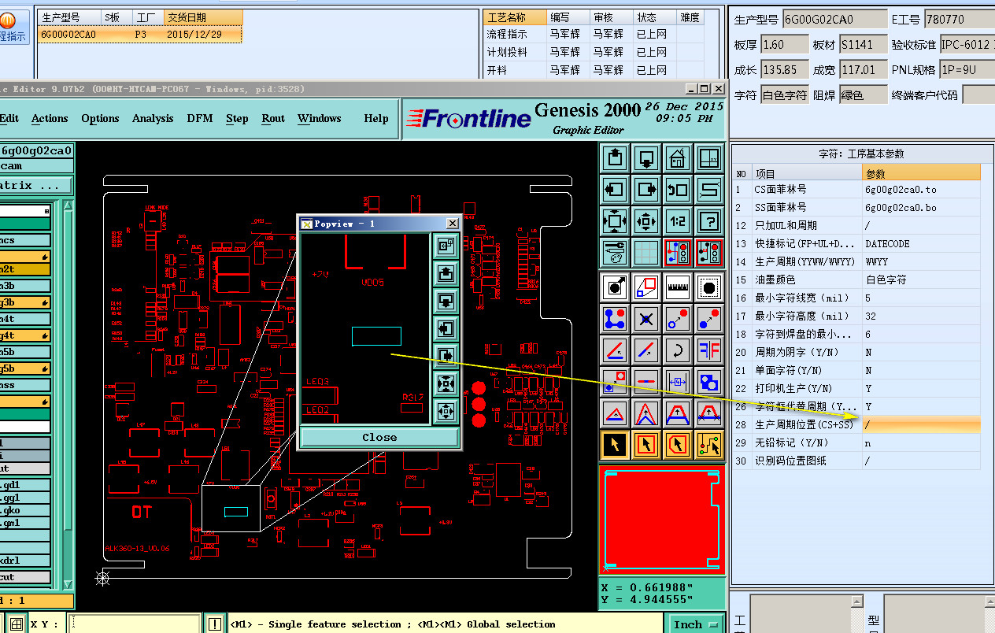The width and height of the screenshot is (995, 633).
Task: Select the net selection arrow tool
Action: [x=709, y=445]
